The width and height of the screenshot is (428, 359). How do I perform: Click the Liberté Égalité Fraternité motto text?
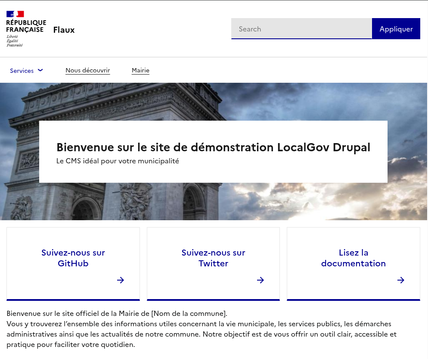(x=14, y=41)
